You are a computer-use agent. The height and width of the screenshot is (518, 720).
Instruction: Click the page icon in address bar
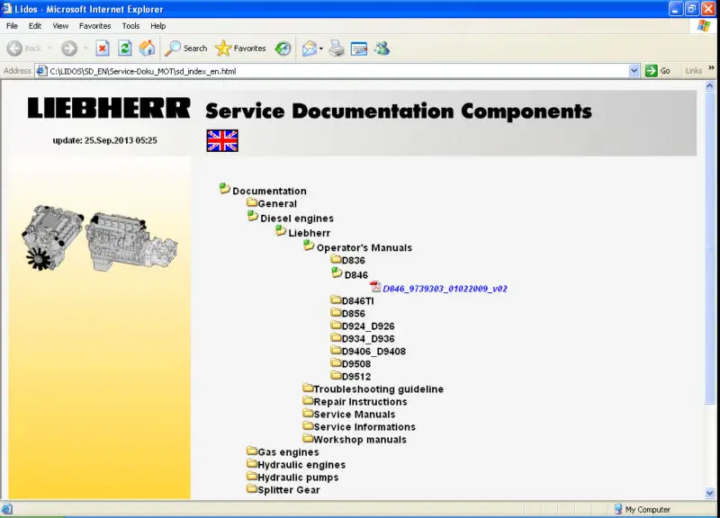(x=41, y=71)
